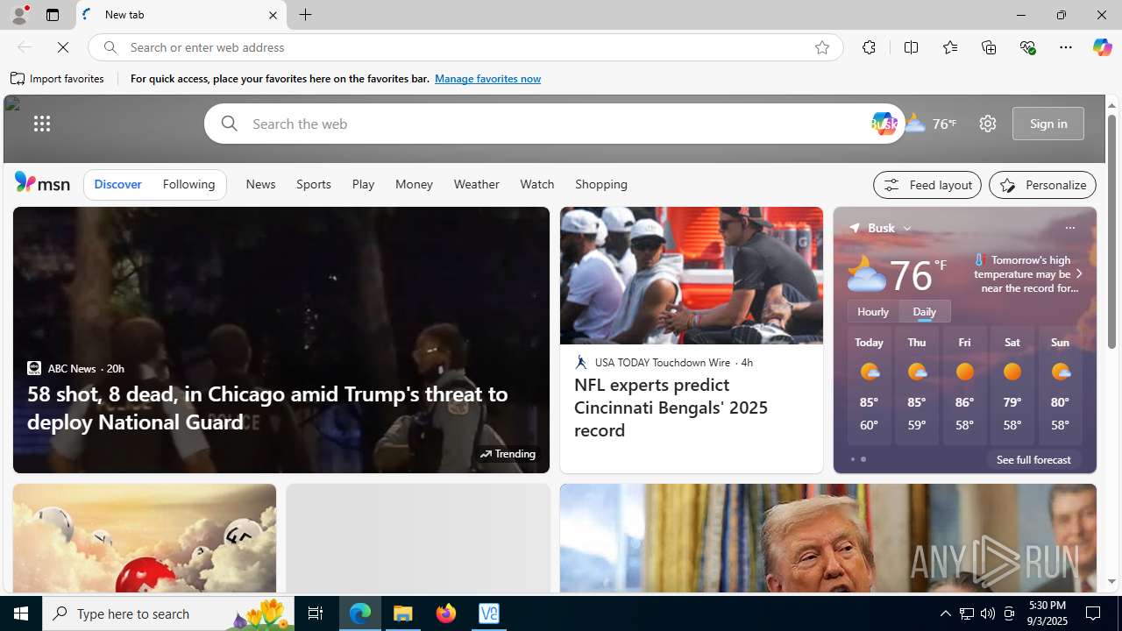Open weather card more options

(1069, 228)
